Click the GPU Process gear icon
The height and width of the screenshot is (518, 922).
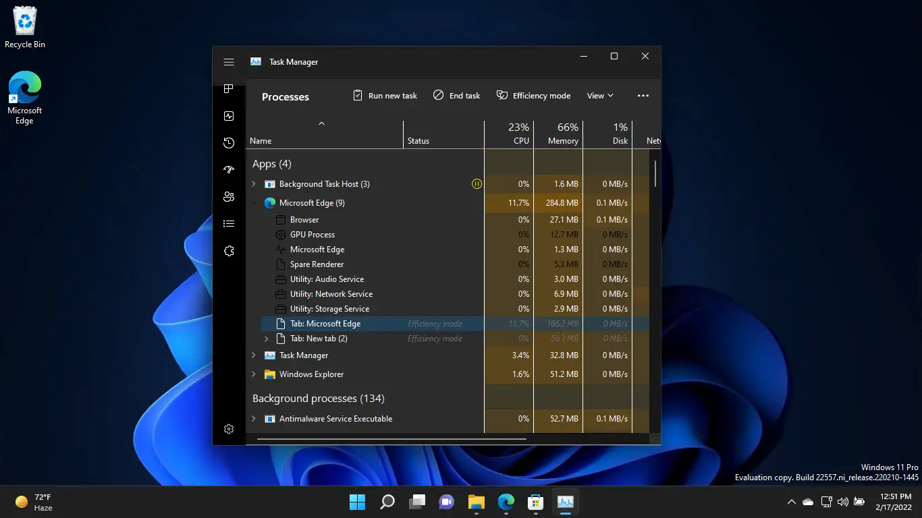point(281,235)
